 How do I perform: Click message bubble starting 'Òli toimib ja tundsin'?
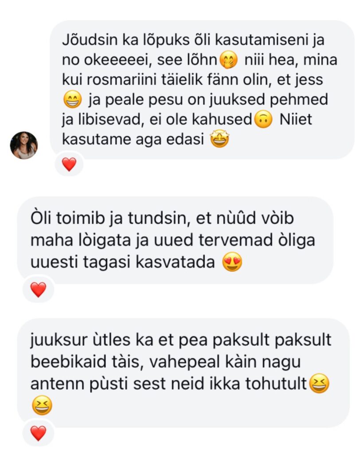point(175,240)
